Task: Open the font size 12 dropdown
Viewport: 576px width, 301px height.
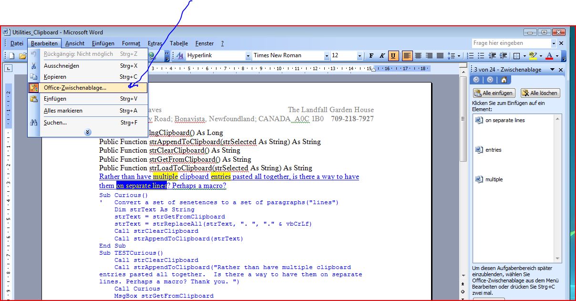Action: click(360, 56)
